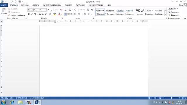Open the font color dropdown arrow
Image resolution: width=187 pixels, height=105 pixels.
[x=61, y=14]
